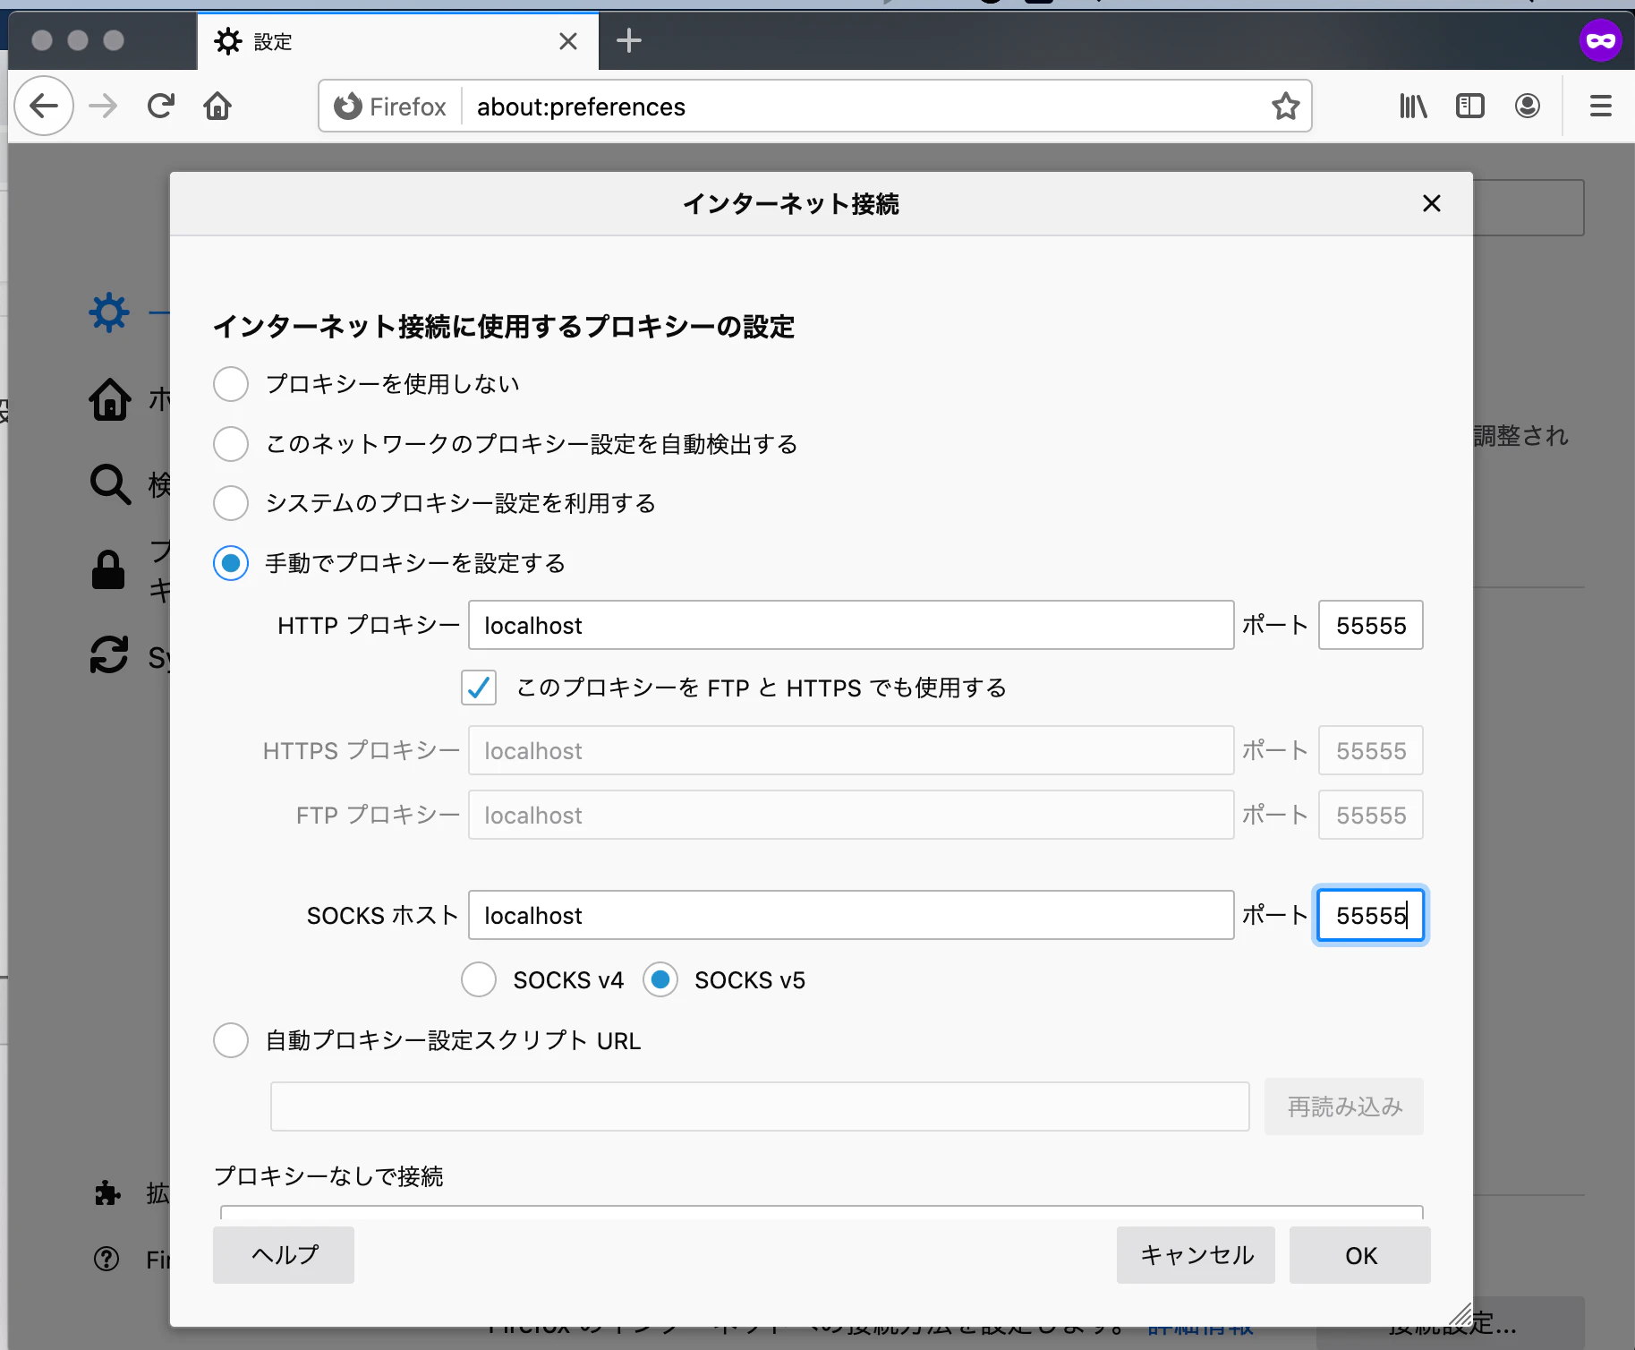
Task: Select プロキシーを使用しない radio option
Action: tap(231, 384)
